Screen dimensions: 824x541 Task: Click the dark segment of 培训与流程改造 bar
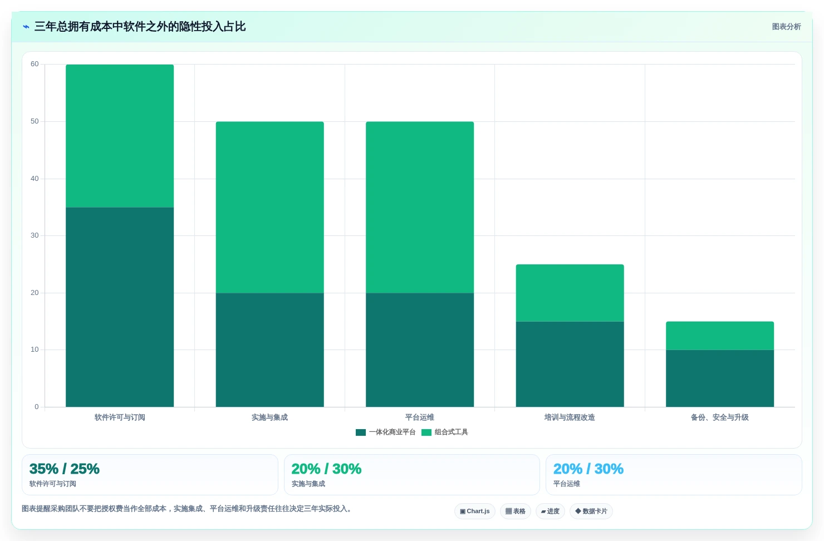pyautogui.click(x=570, y=364)
